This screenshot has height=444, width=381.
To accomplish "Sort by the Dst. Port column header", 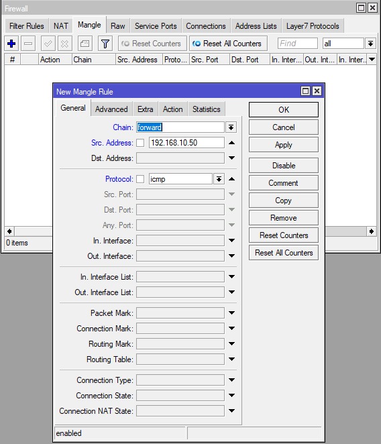I will 250,60.
